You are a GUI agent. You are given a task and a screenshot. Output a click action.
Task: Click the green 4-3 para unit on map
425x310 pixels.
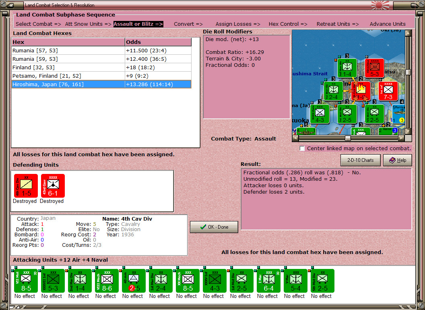(x=320, y=114)
